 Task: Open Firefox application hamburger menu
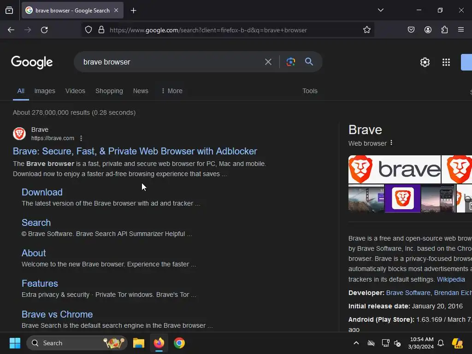coord(461,29)
